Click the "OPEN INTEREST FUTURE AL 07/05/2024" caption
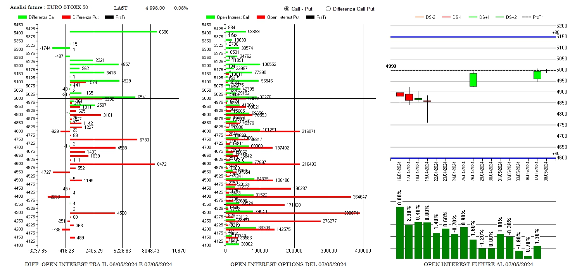 pos(478,264)
